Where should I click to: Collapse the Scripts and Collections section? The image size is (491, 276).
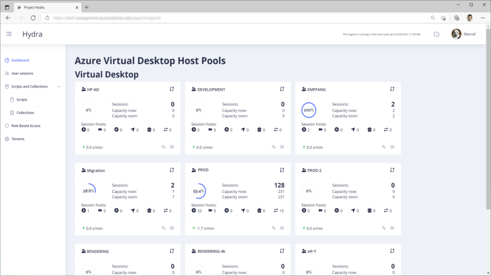[59, 87]
